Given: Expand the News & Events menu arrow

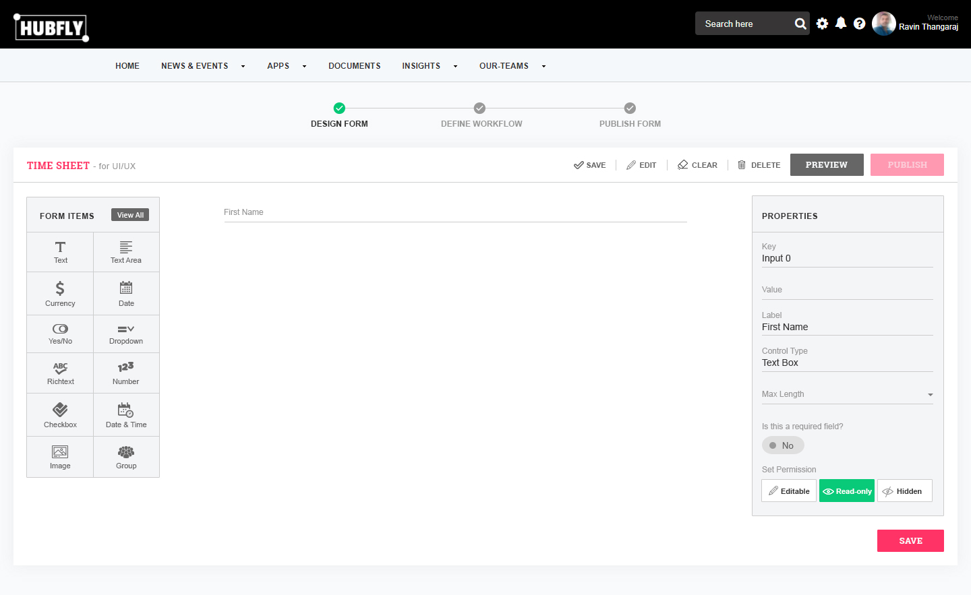Looking at the screenshot, I should pos(243,66).
